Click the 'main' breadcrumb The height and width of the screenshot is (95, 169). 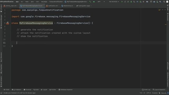click(x=27, y=2)
